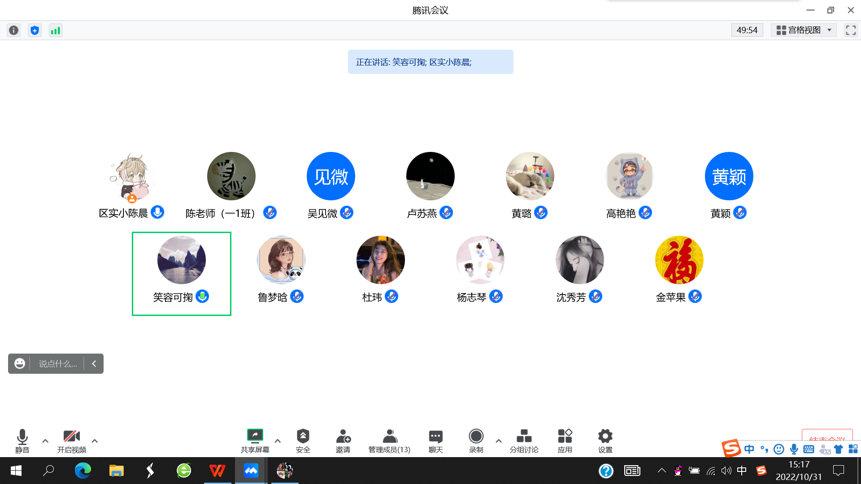The width and height of the screenshot is (861, 484).
Task: Open the 聊天 chat panel
Action: [x=436, y=441]
